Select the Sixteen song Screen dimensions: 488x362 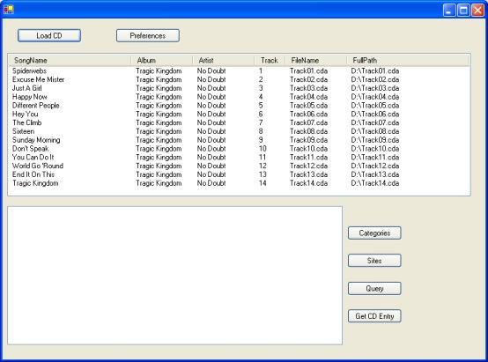coord(23,131)
